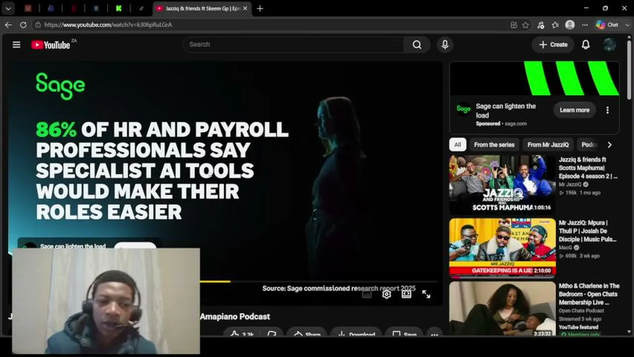Open title Mtho & Charlene in The Bedroom
This screenshot has height=357, width=634.
(x=589, y=294)
